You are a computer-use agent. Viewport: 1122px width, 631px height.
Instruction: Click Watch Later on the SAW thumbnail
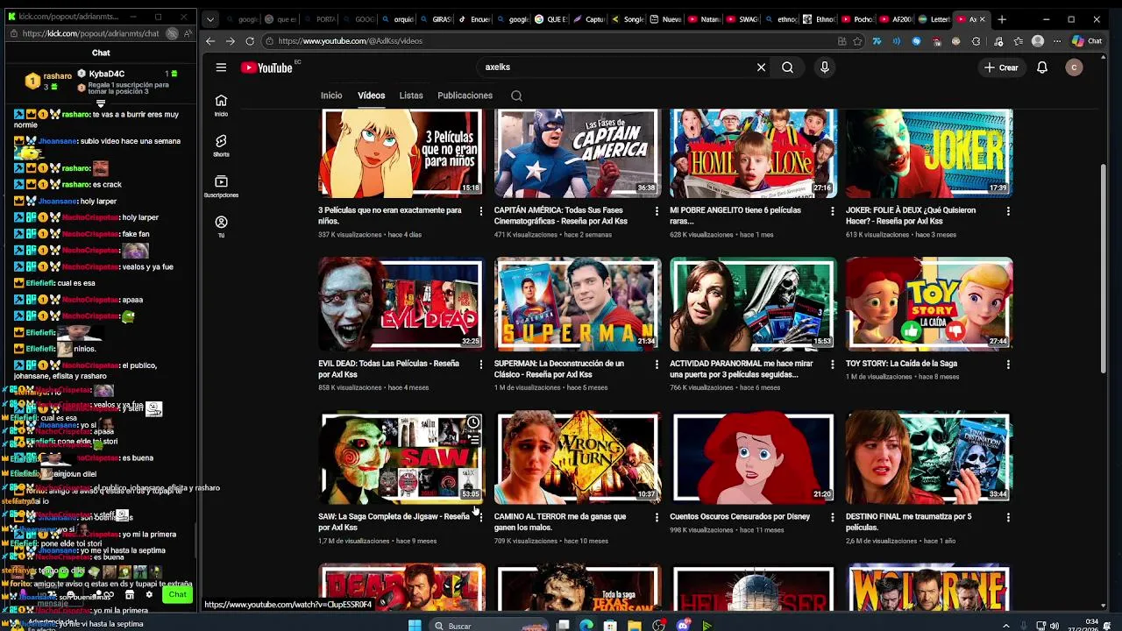[x=473, y=423]
